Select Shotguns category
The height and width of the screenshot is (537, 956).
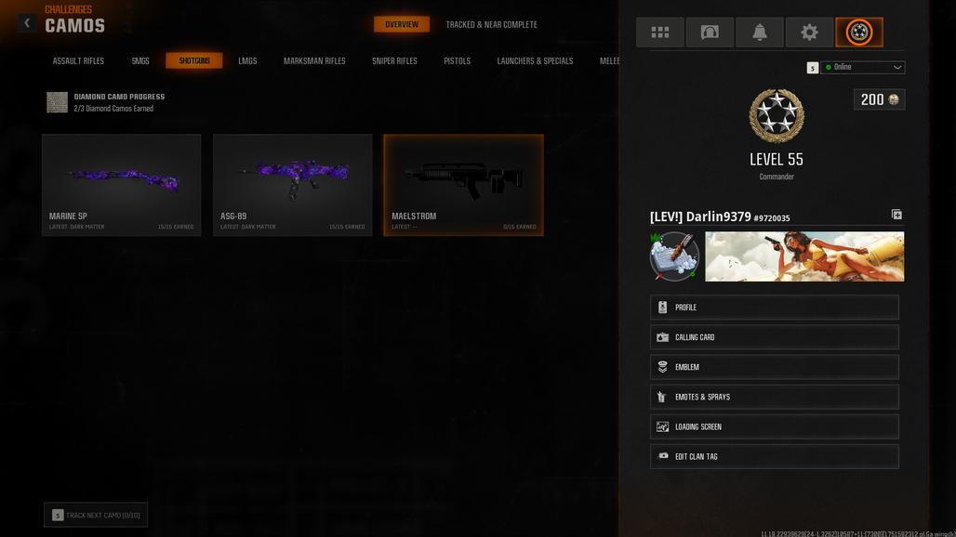[194, 61]
